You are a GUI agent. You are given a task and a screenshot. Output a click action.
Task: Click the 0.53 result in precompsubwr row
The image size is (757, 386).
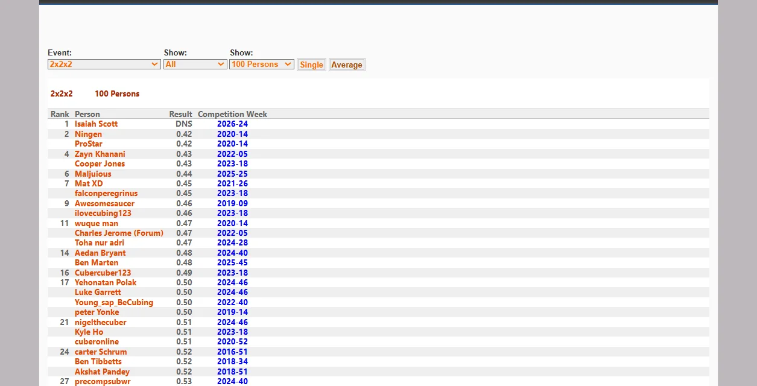(x=184, y=382)
